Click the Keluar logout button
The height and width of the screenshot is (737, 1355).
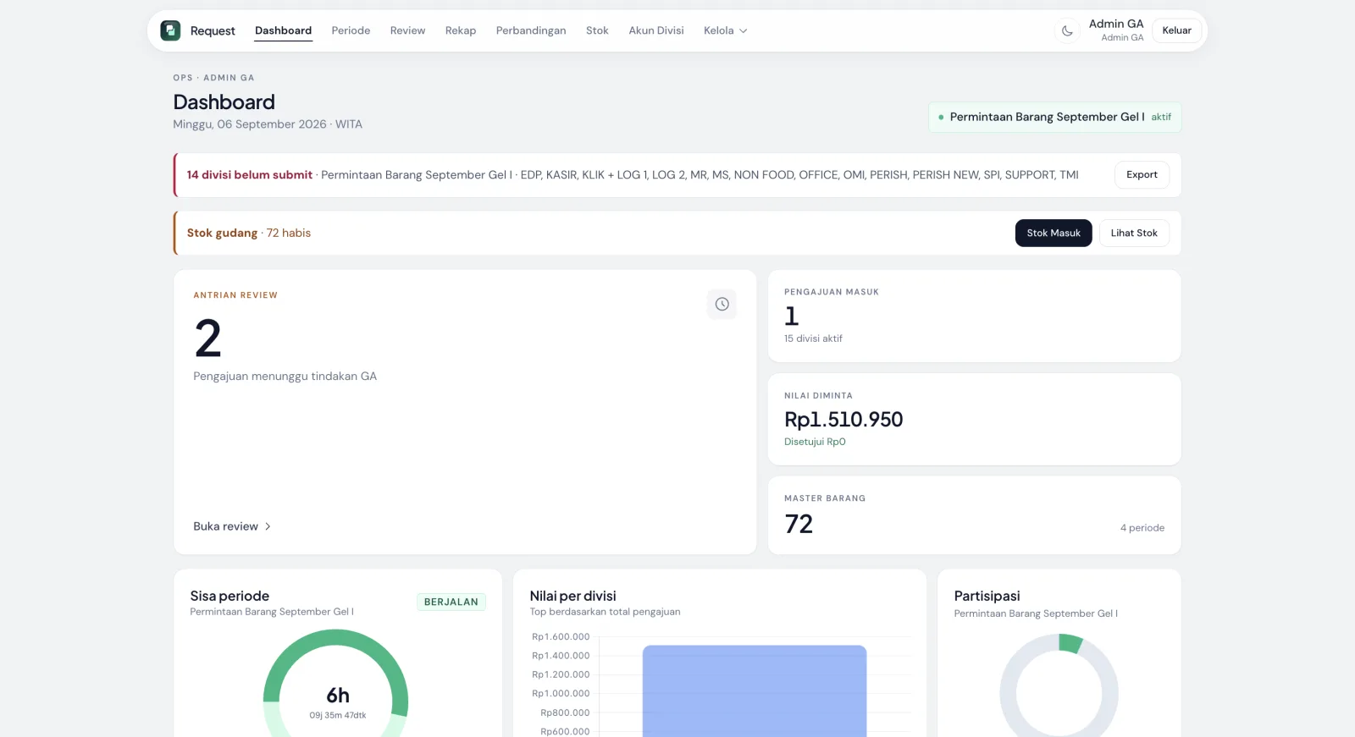point(1176,30)
